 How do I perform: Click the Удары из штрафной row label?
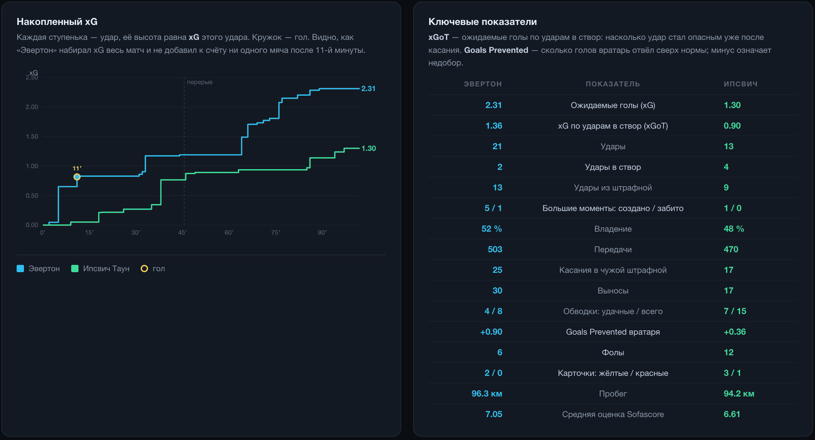[613, 188]
